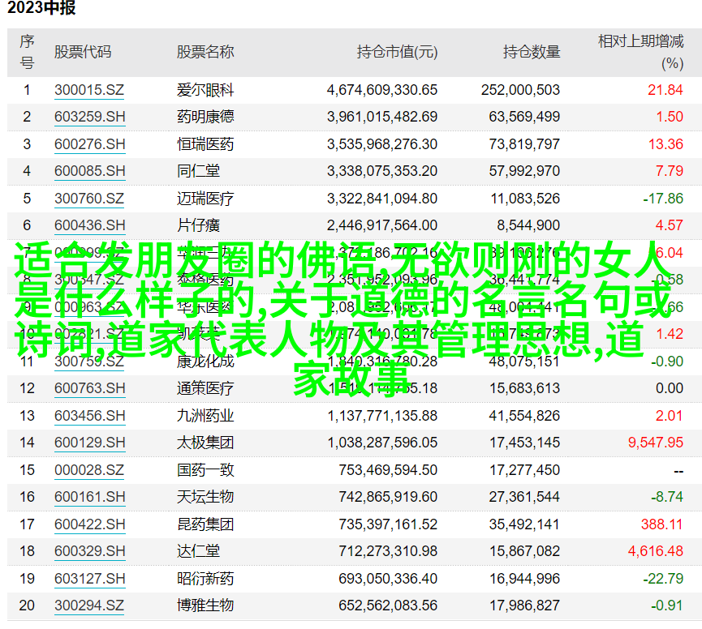This screenshot has width=702, height=629.
Task: Open stock code link 000028.SZ
Action: 89,470
